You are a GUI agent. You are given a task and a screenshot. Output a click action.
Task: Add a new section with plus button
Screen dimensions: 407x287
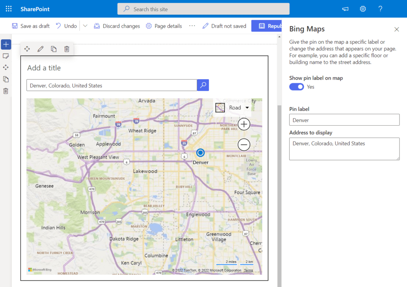(6, 44)
